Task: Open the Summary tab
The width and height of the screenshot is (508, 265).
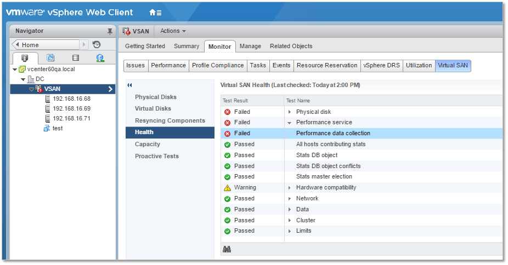Action: (187, 46)
